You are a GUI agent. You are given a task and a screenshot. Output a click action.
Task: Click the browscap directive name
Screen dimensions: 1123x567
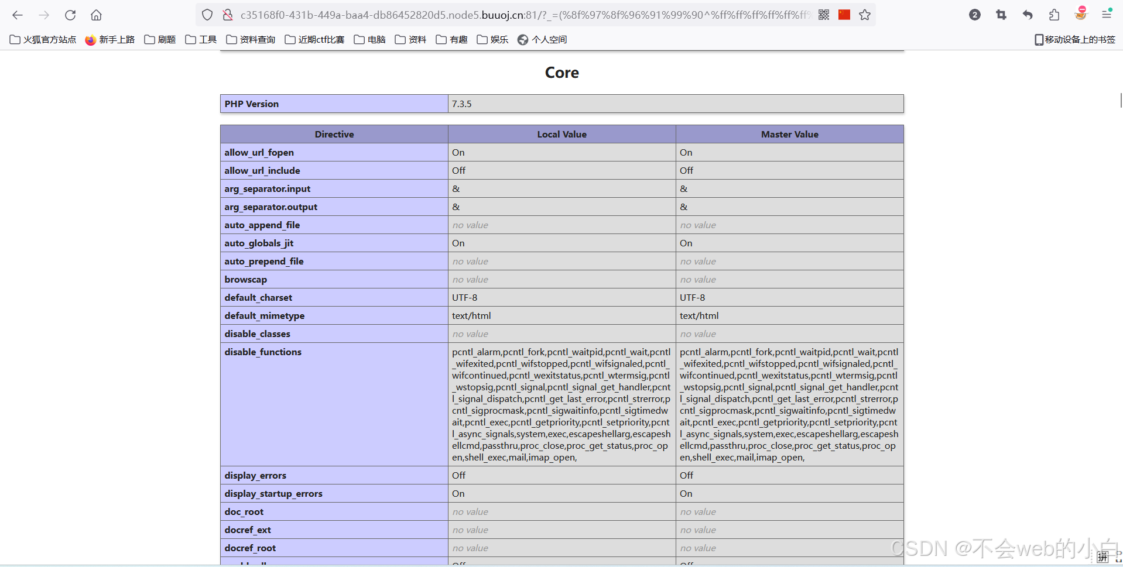(x=245, y=279)
